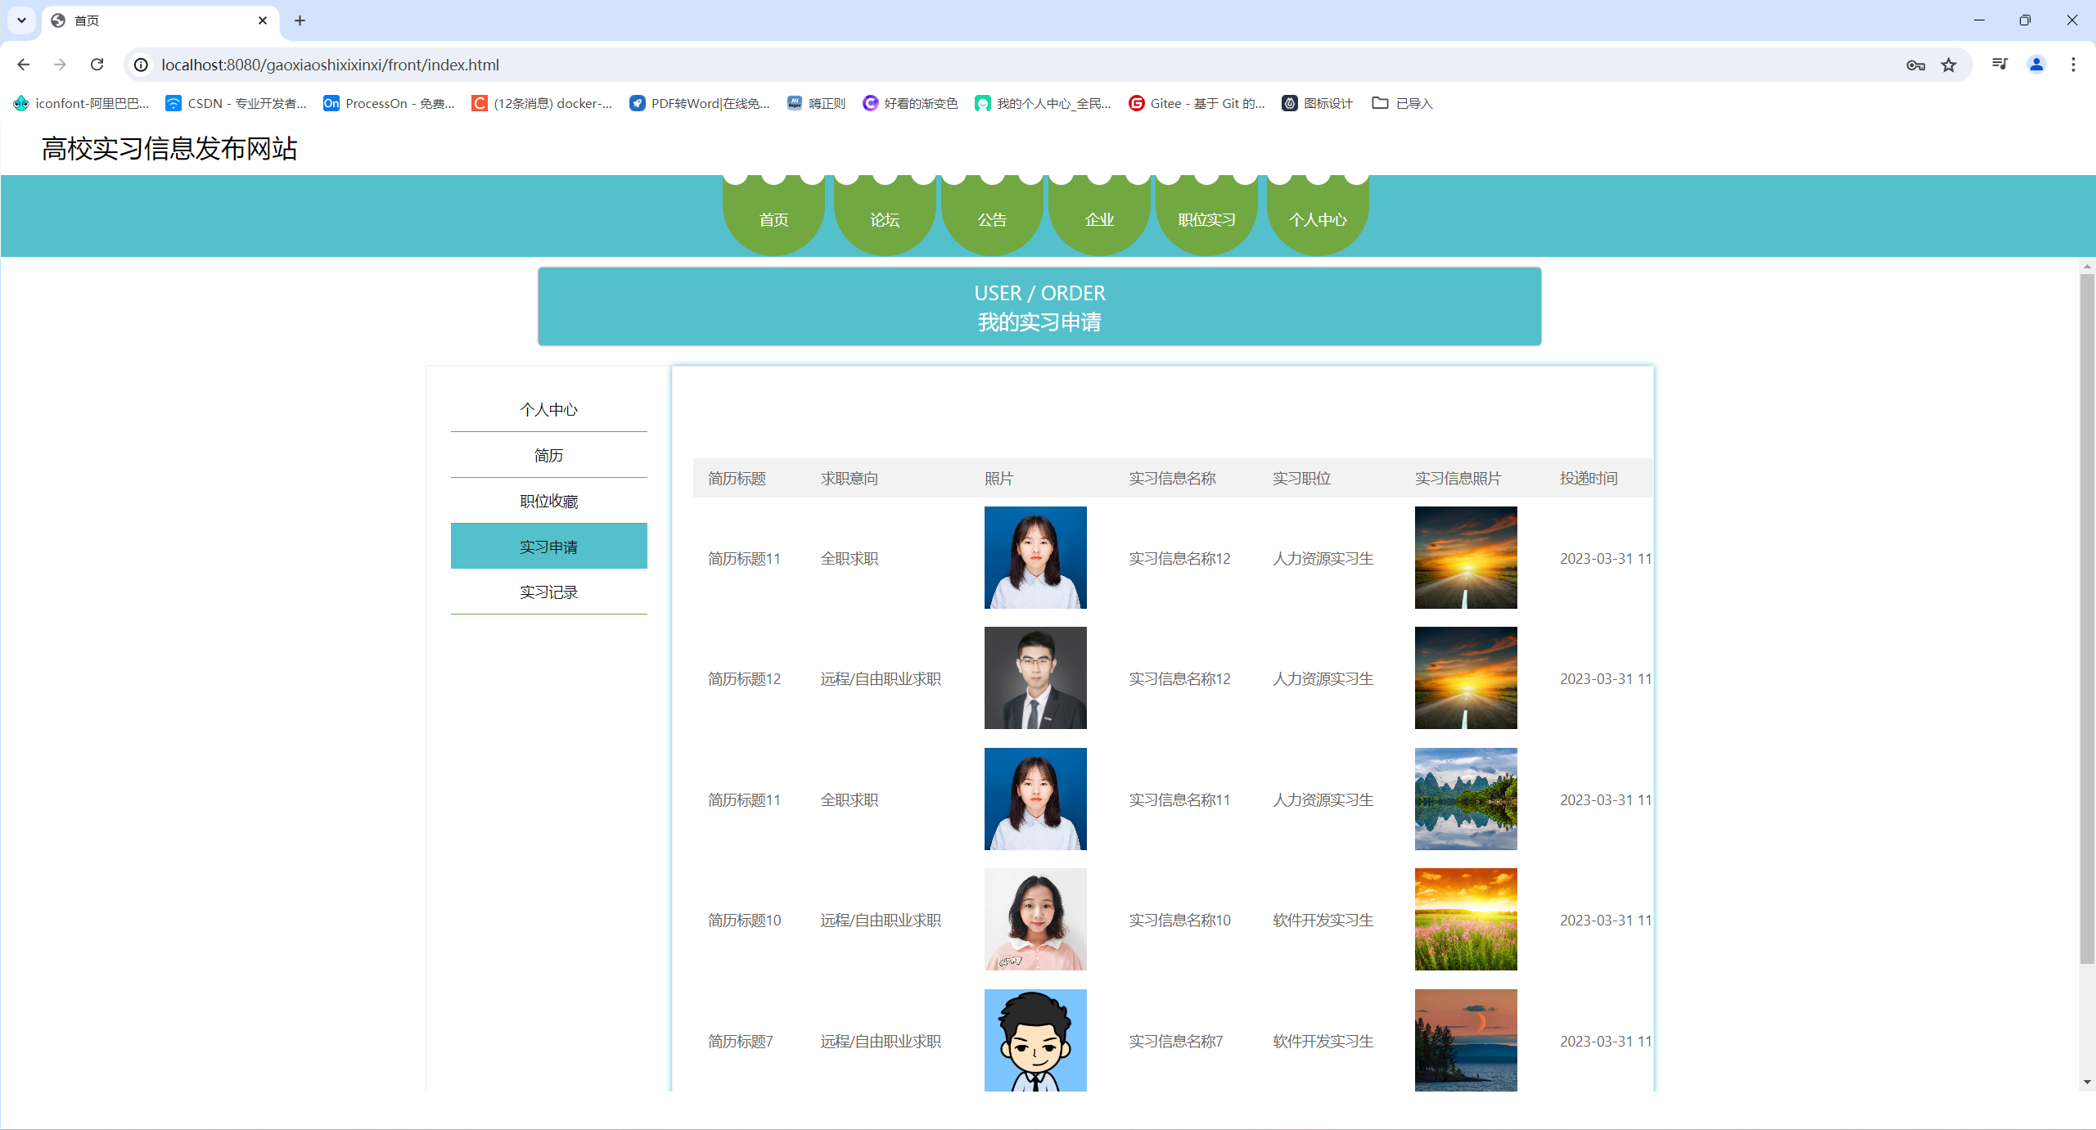The image size is (2096, 1130).
Task: Open 职位收藏 sidebar link
Action: pyautogui.click(x=548, y=501)
